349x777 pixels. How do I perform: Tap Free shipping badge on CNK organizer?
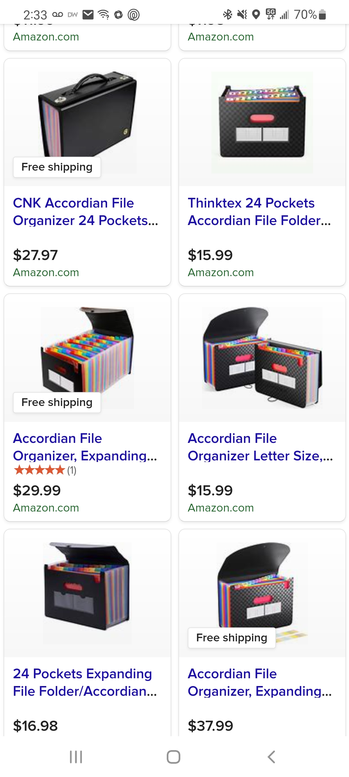point(57,167)
